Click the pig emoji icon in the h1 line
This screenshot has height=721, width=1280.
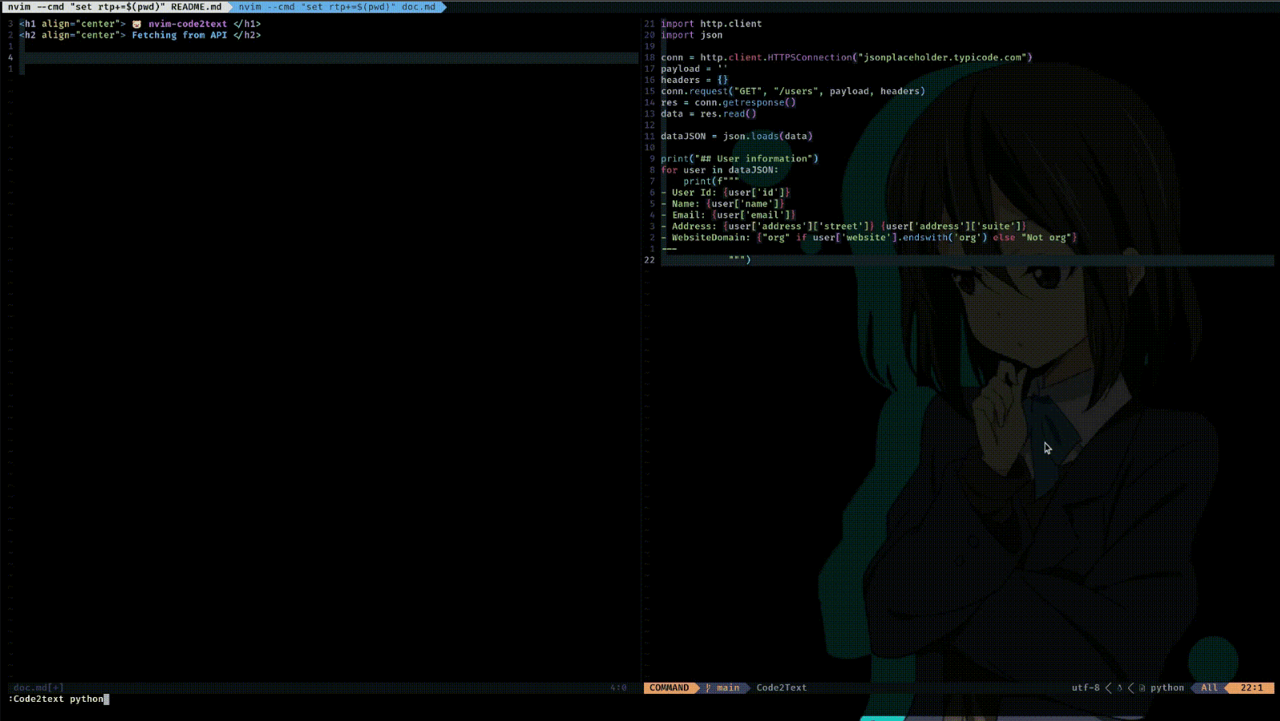[137, 24]
